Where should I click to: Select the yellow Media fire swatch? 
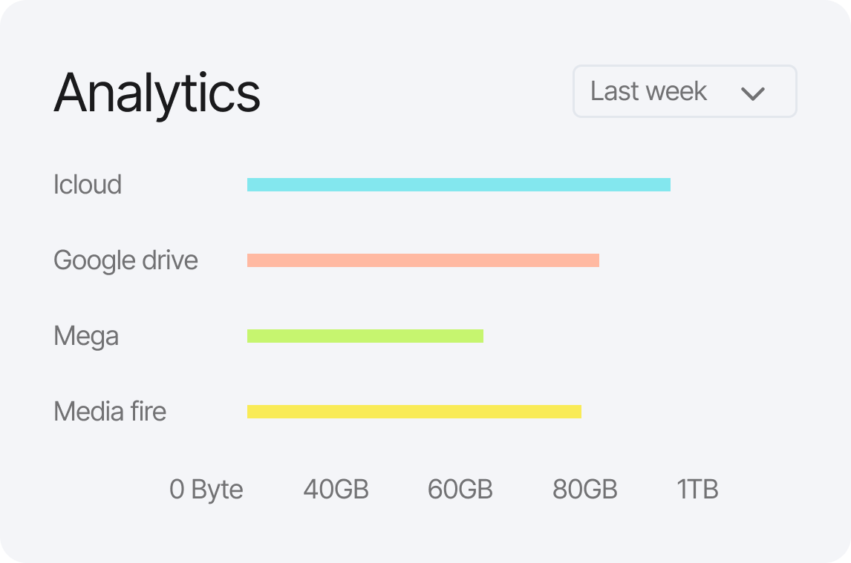coord(414,411)
